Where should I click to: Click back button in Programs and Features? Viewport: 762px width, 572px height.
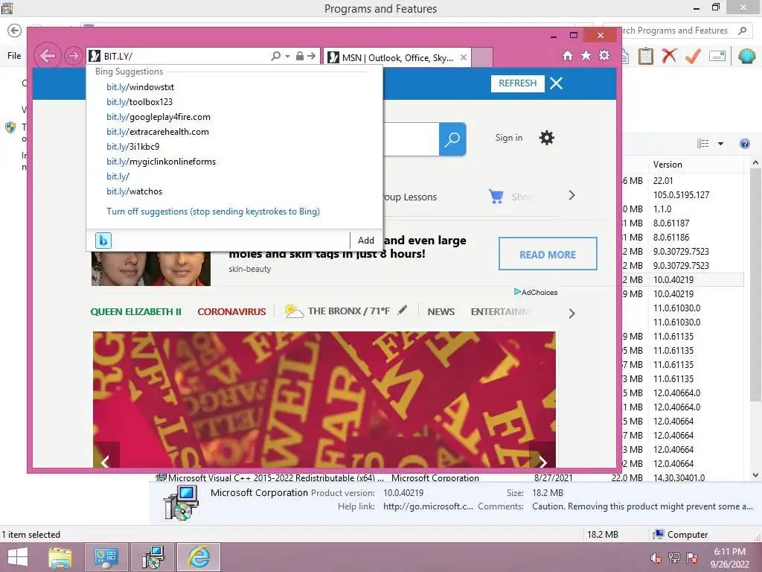[15, 31]
